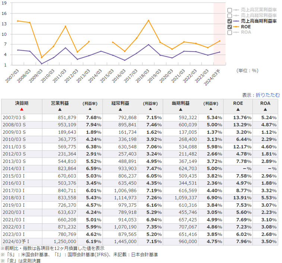The image size is (282, 263).
Task: Click 利益率 sort arrow beside 経常利益
Action: 149,109
